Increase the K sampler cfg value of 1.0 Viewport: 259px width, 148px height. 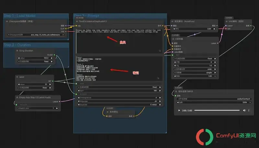[x=215, y=65]
